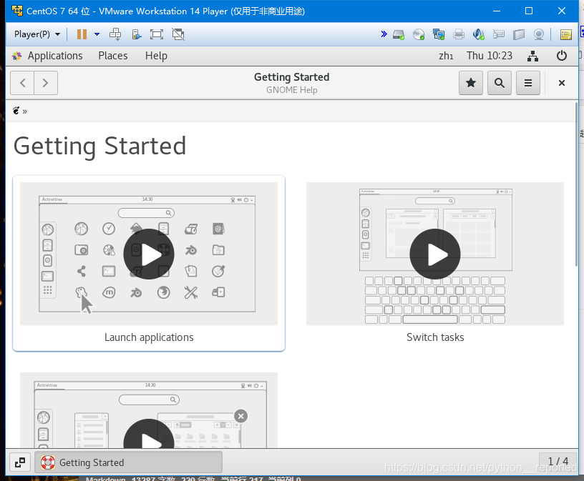Play the Switch tasks video
Viewport: 584px width, 481px height.
click(435, 254)
